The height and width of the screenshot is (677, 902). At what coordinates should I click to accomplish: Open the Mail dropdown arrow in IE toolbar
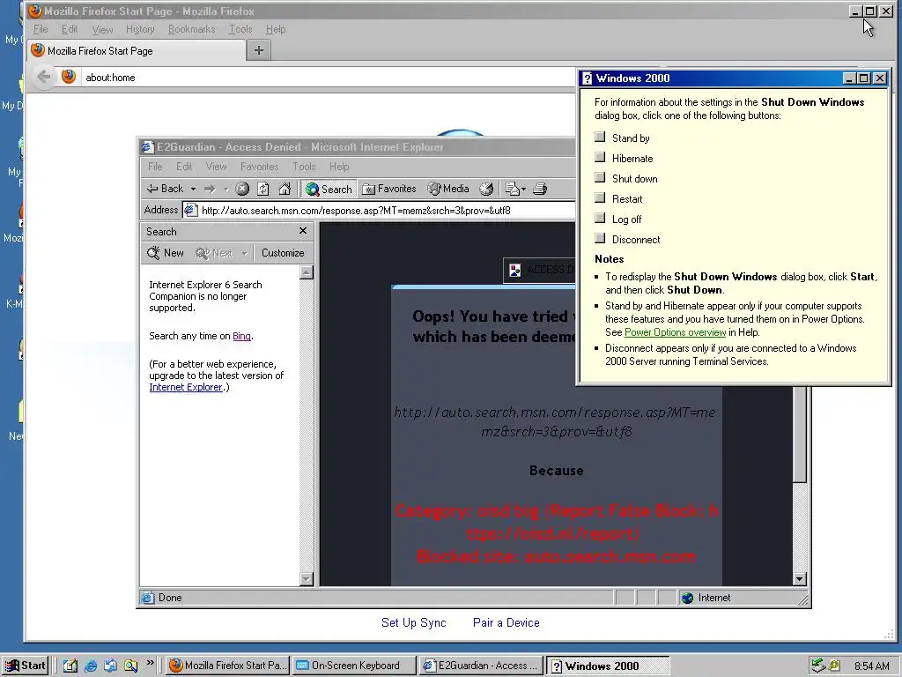[x=523, y=189]
